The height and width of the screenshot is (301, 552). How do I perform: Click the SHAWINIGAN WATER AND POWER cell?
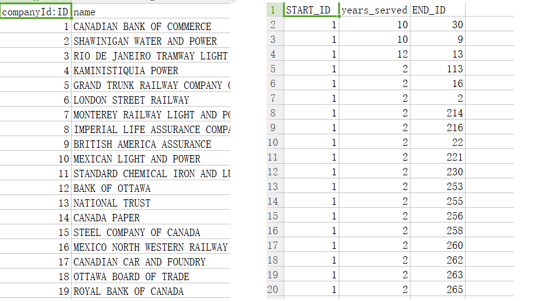tap(151, 41)
